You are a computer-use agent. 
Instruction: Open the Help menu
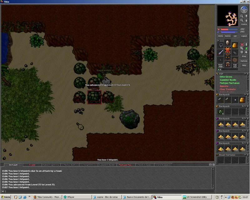point(244,65)
